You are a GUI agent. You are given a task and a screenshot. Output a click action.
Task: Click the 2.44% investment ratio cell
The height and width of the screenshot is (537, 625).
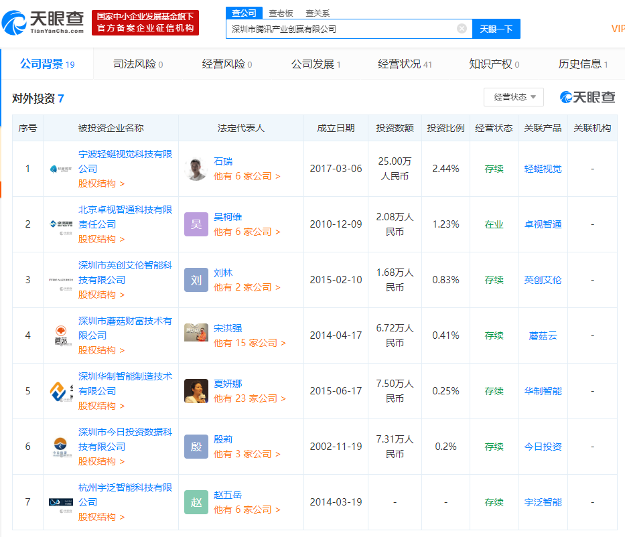pos(445,169)
